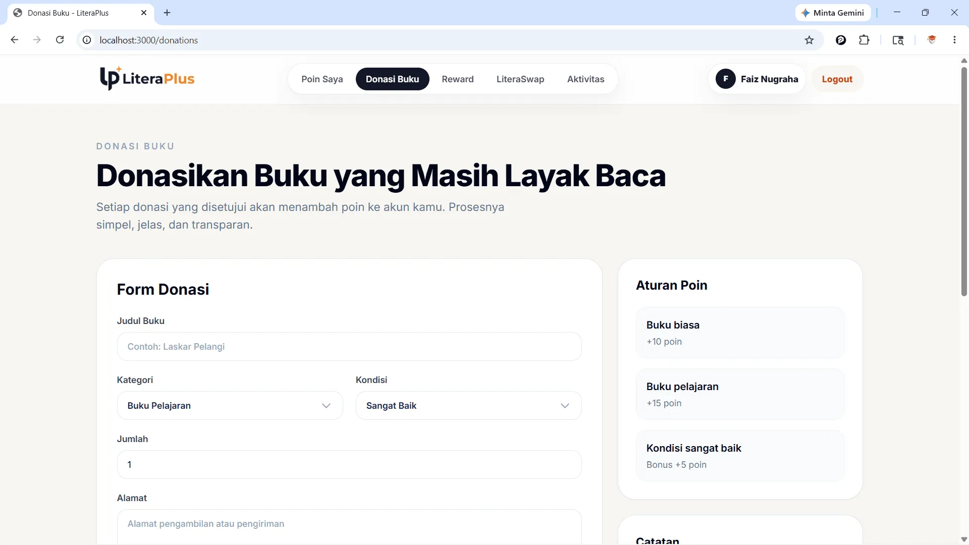Focus the Judul Buku input field
969x545 pixels.
pos(349,346)
